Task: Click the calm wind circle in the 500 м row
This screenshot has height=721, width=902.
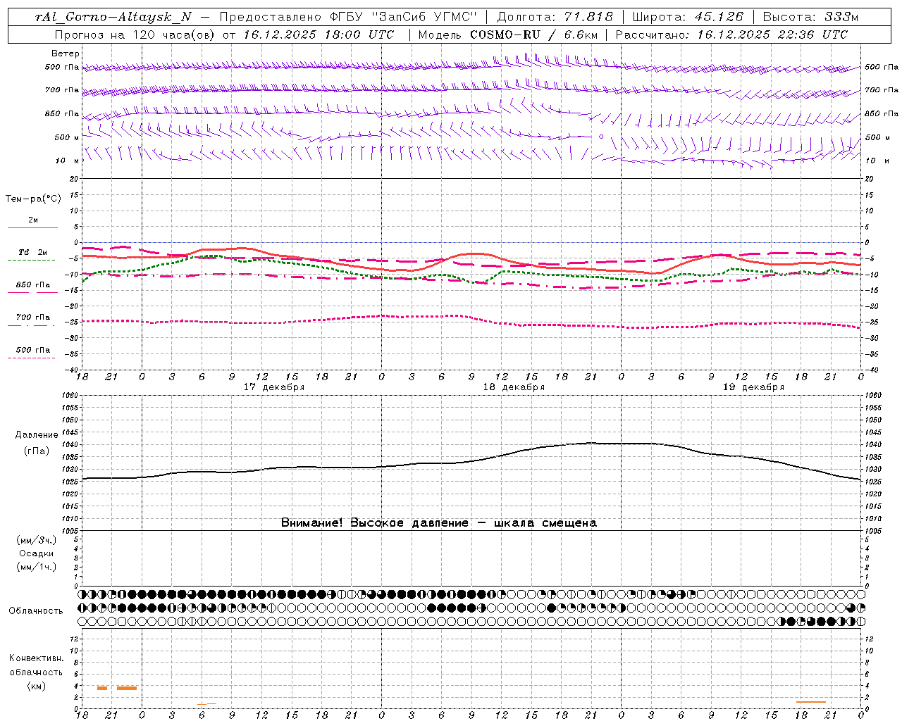Action: coord(601,137)
